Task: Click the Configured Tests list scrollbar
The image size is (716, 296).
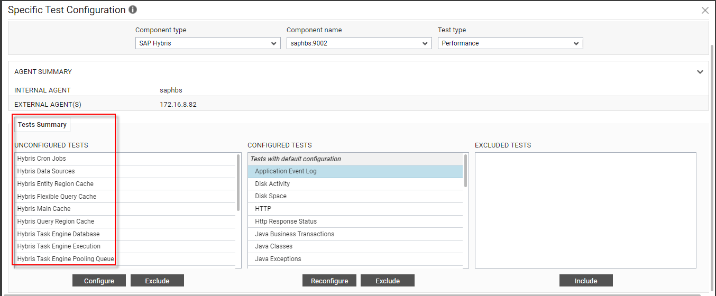Action: tap(466, 170)
